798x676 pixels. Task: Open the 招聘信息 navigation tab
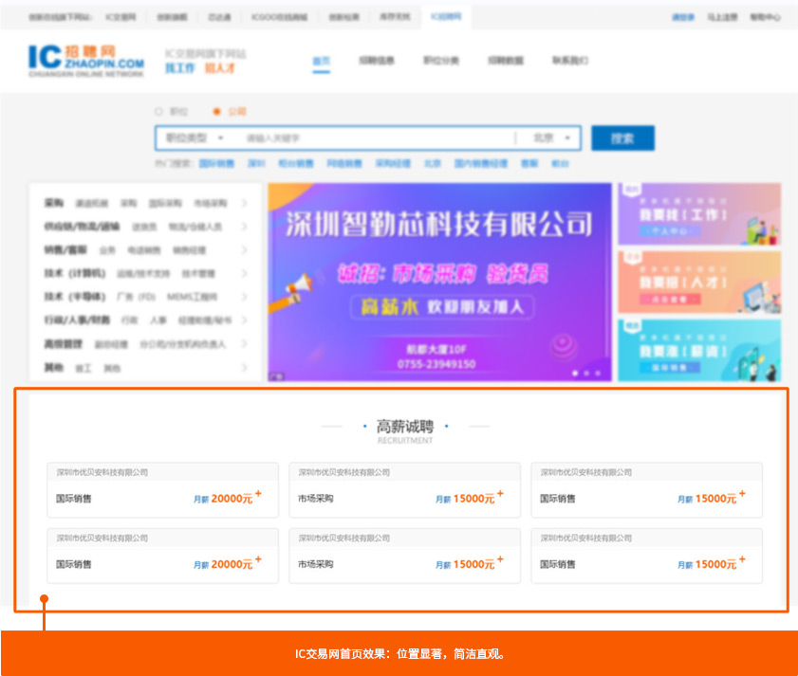(x=377, y=61)
